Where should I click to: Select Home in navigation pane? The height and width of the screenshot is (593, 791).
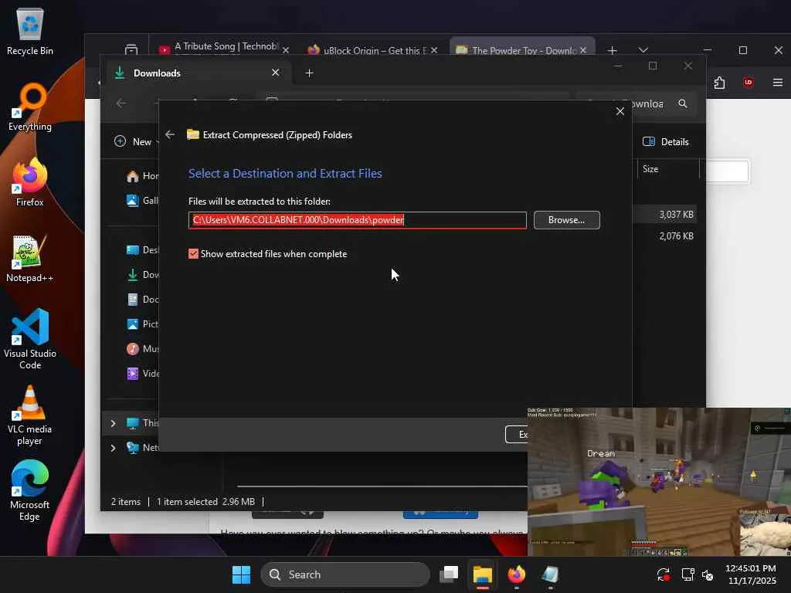pyautogui.click(x=142, y=175)
